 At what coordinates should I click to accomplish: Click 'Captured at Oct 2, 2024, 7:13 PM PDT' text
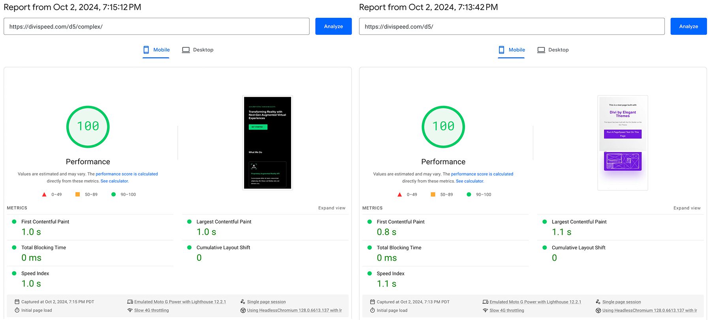tap(413, 302)
